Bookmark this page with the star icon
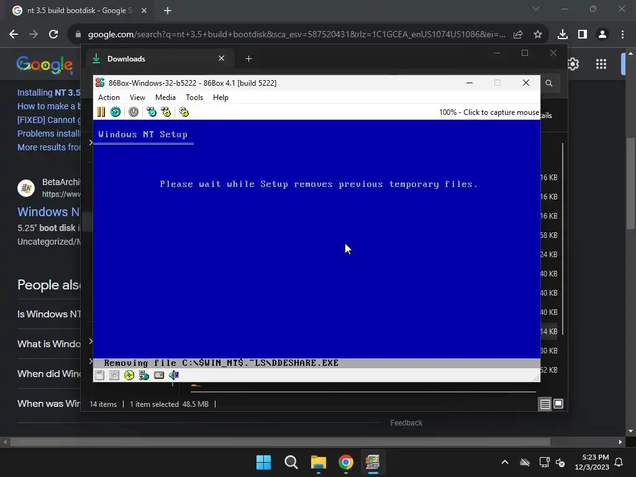This screenshot has width=636, height=477. point(538,35)
